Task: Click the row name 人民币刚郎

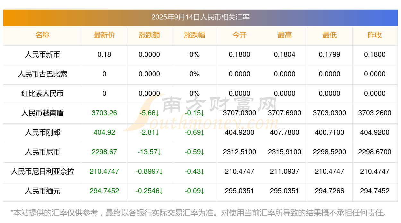Action: (x=42, y=133)
